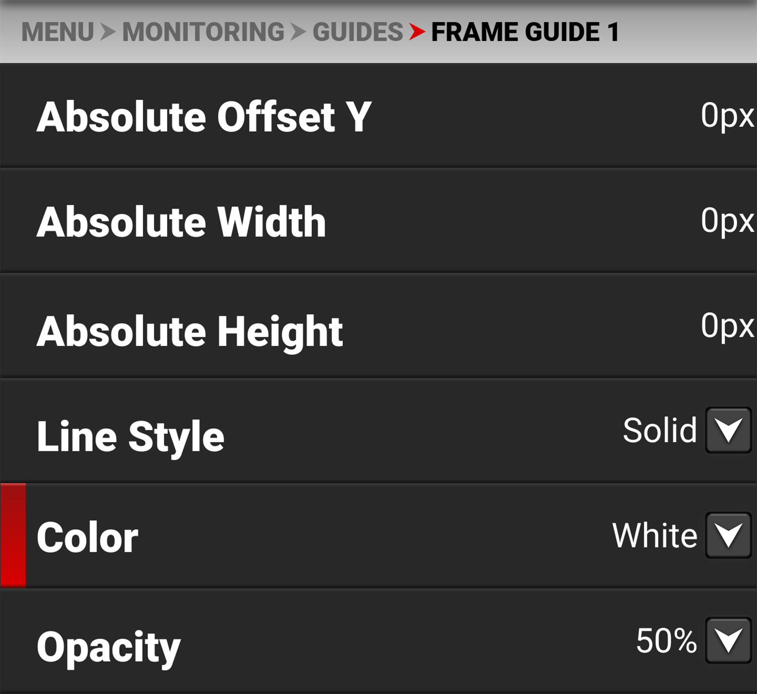Click the FRAME GUIDE 1 title

click(x=525, y=32)
